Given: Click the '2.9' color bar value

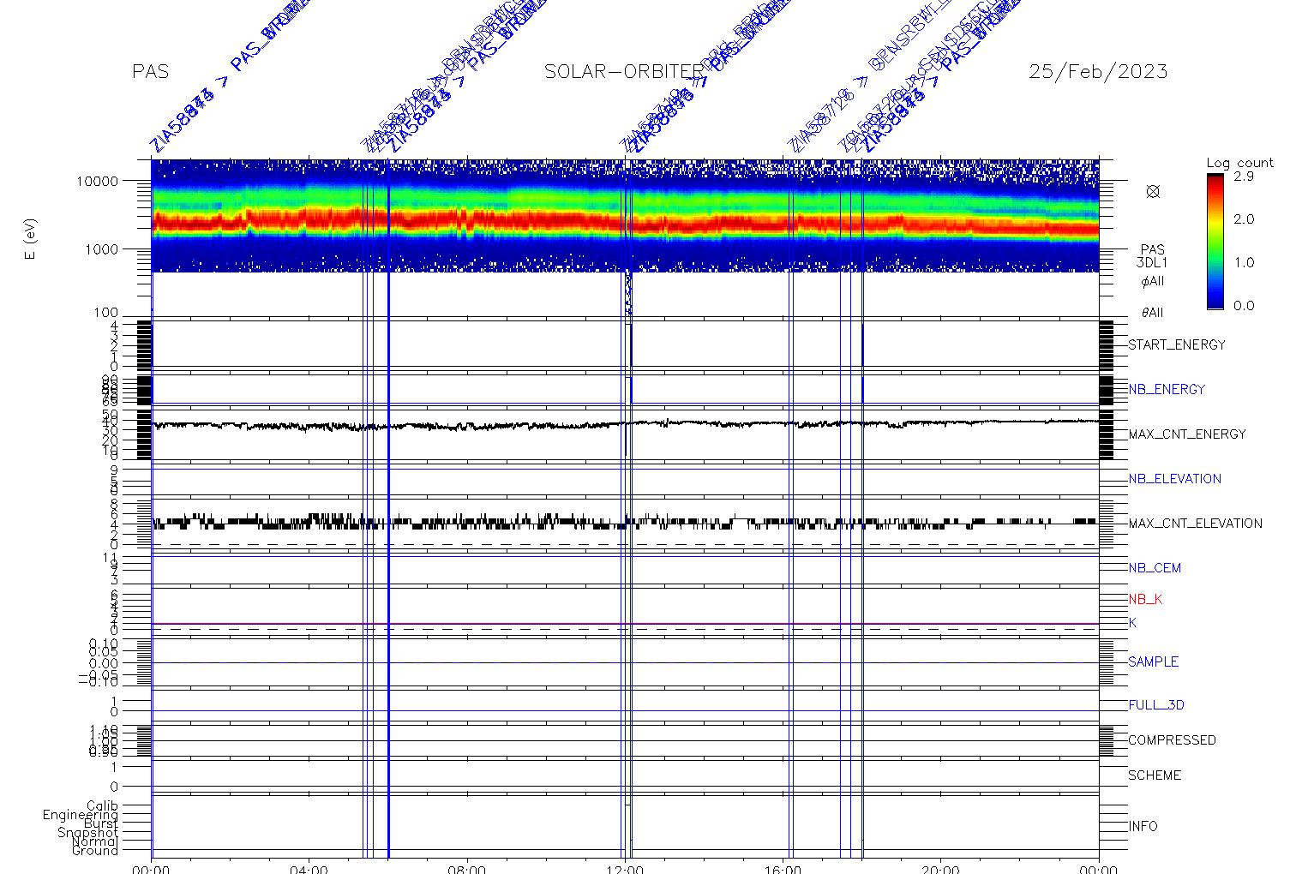Looking at the screenshot, I should 1244,176.
